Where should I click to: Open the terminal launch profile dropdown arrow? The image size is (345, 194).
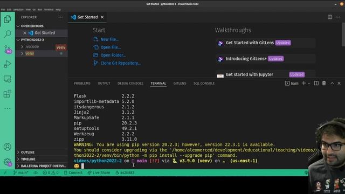(309, 84)
